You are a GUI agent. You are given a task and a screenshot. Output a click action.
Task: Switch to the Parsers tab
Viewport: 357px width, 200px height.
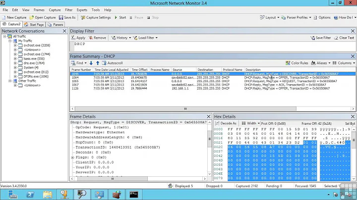coord(56,25)
